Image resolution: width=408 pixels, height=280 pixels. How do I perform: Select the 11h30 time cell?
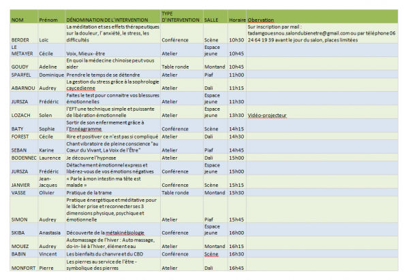[237, 99]
